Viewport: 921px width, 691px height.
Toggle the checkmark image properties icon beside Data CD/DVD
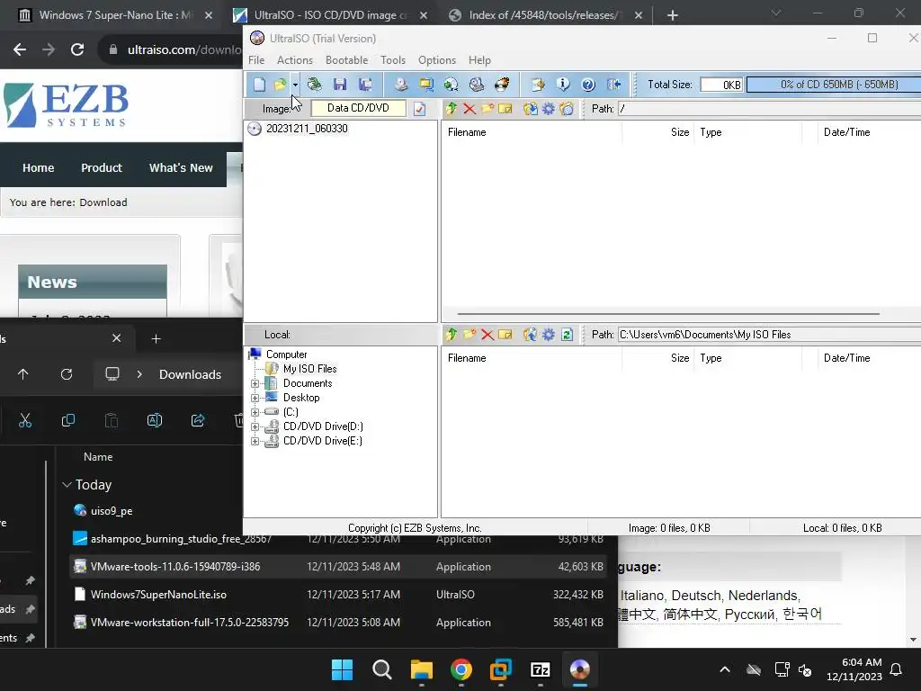click(x=419, y=109)
